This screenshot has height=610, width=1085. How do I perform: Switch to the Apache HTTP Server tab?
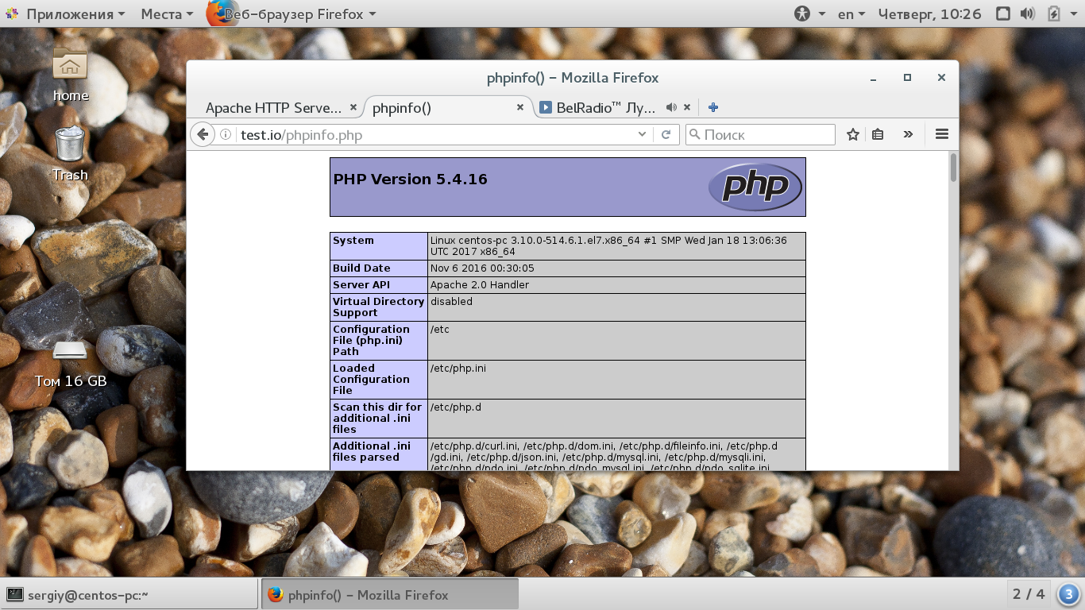(x=274, y=107)
